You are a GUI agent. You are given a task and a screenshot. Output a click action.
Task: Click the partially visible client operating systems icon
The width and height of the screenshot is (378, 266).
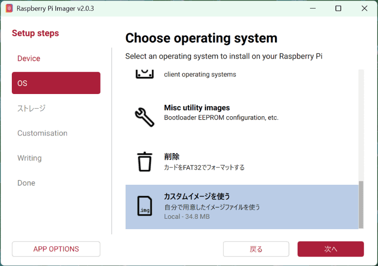[145, 74]
